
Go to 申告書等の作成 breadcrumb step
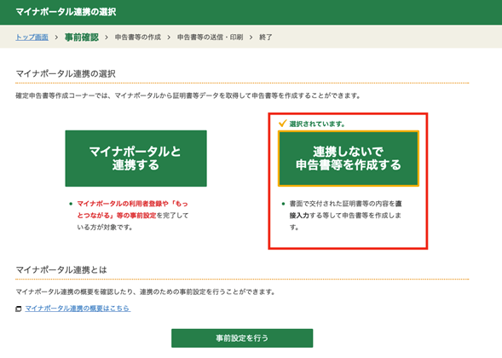(138, 38)
